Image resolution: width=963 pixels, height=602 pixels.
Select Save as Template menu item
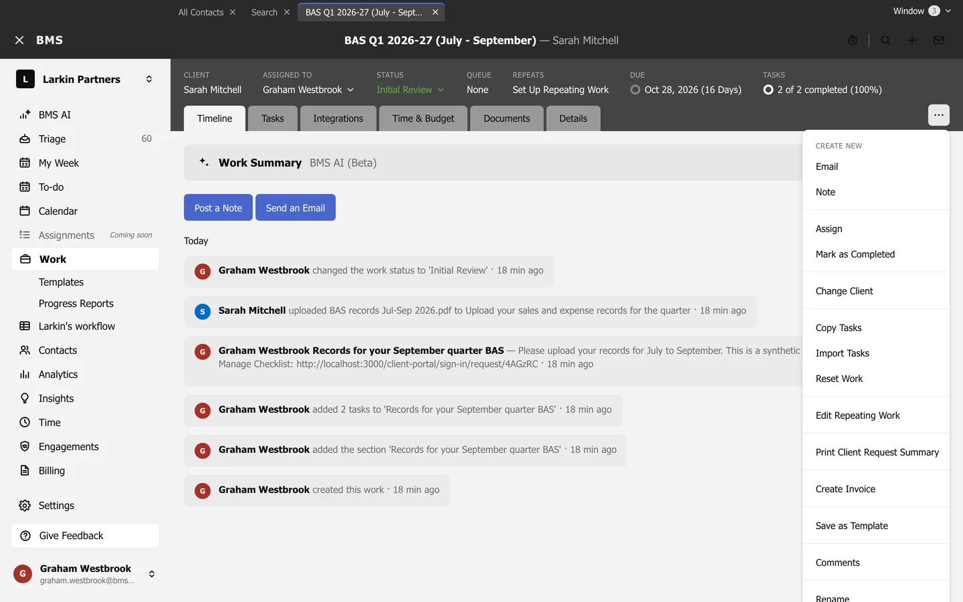(x=876, y=526)
